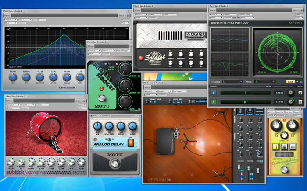Select the Effects tab in Soloist window

(x=137, y=10)
